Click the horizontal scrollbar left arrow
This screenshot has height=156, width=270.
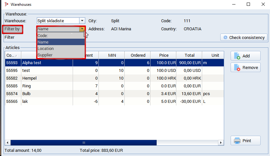(x=7, y=142)
